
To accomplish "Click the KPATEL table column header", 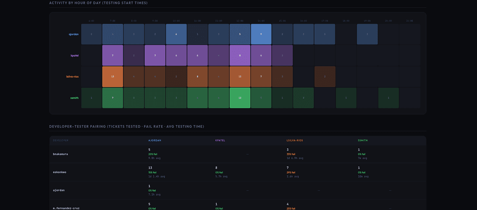I will coord(220,141).
